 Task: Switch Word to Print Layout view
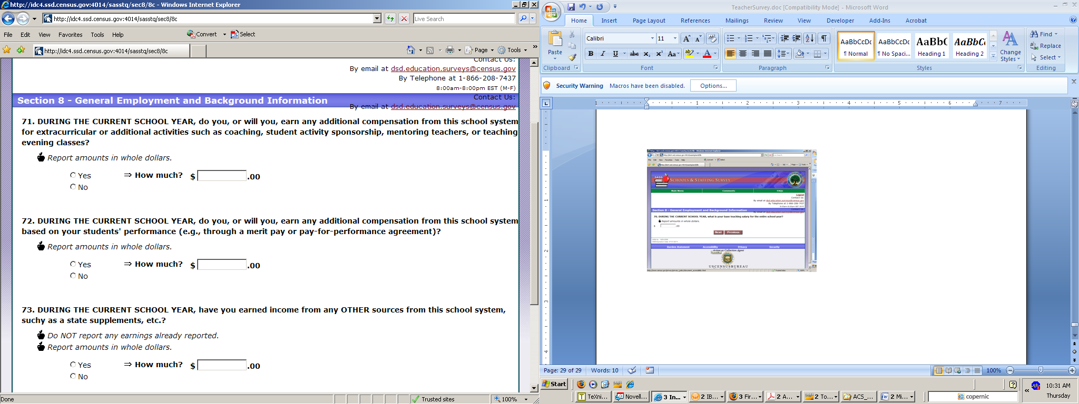point(939,370)
